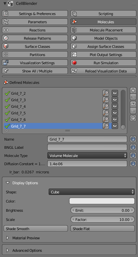Click the gear icon beside molecule list

[x=133, y=118]
